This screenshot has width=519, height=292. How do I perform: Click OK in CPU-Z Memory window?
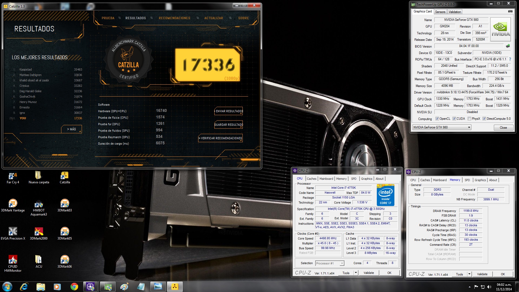click(503, 274)
